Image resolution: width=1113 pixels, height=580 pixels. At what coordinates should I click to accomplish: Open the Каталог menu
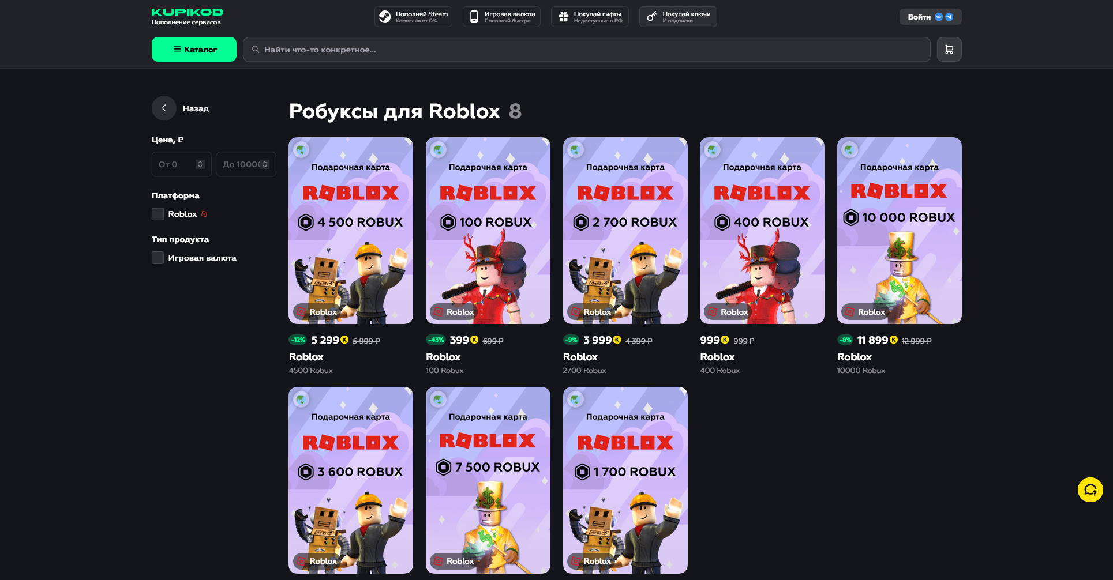pos(194,50)
